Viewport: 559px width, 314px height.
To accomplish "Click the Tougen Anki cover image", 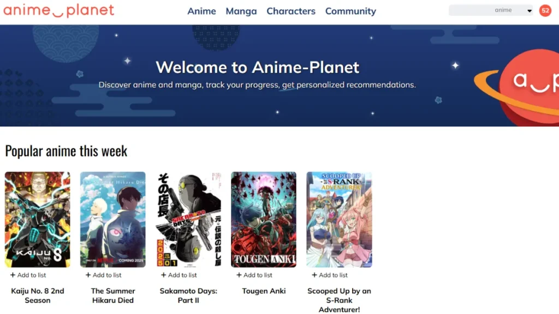I will point(264,218).
